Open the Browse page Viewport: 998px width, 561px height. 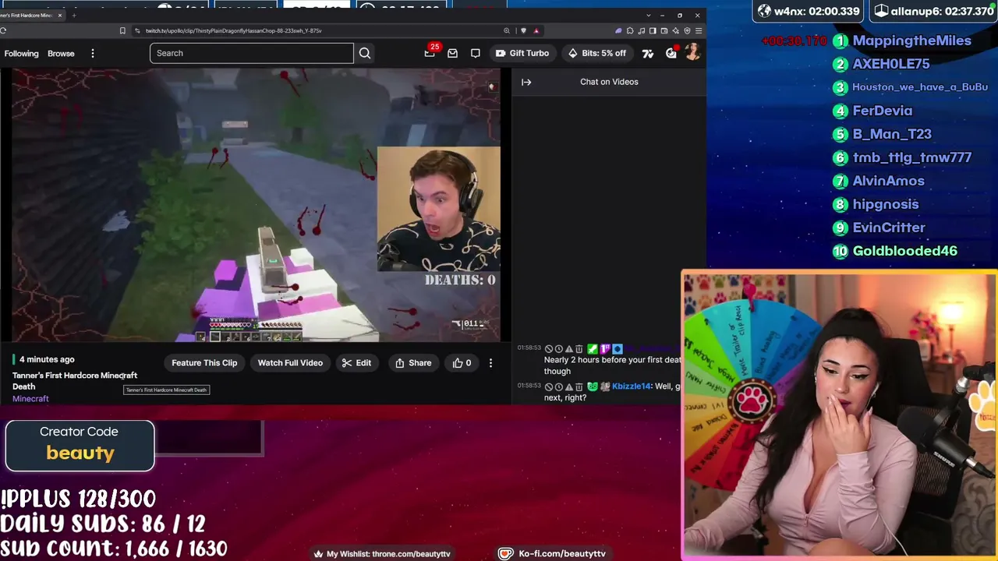coord(61,53)
